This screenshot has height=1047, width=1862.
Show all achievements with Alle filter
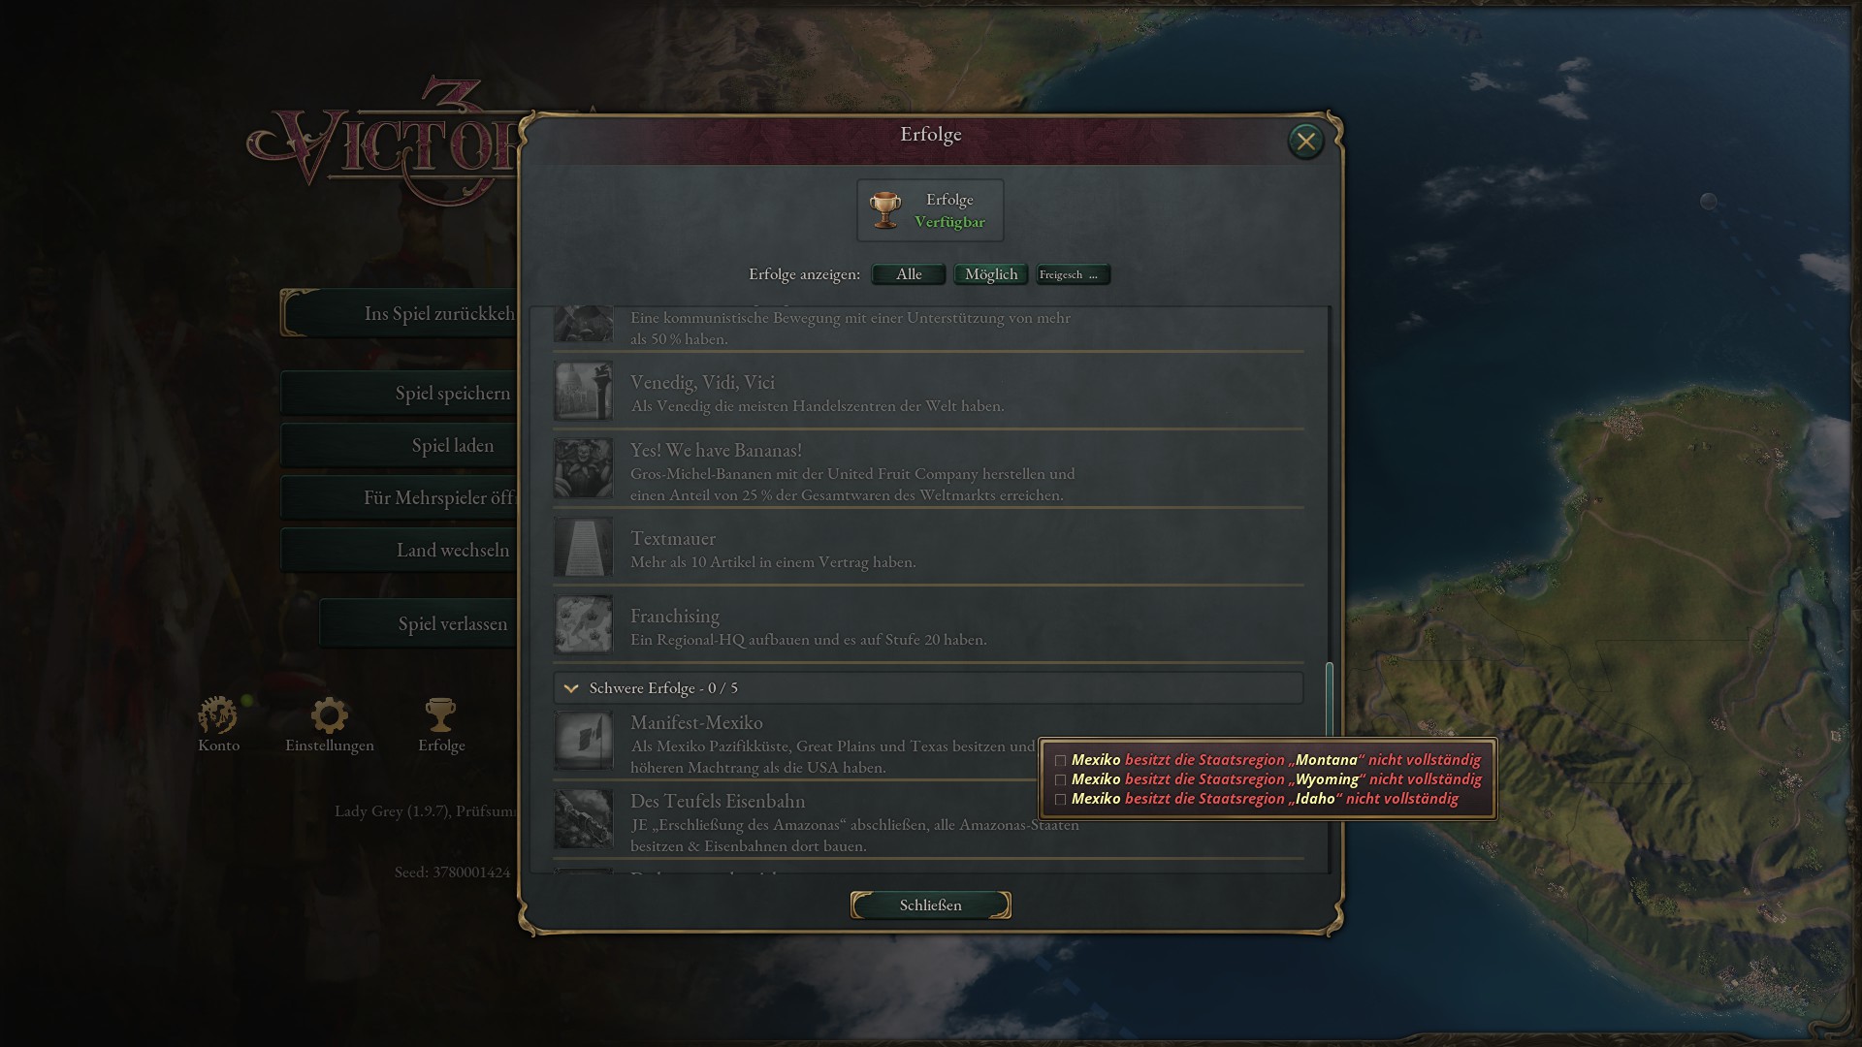tap(909, 274)
